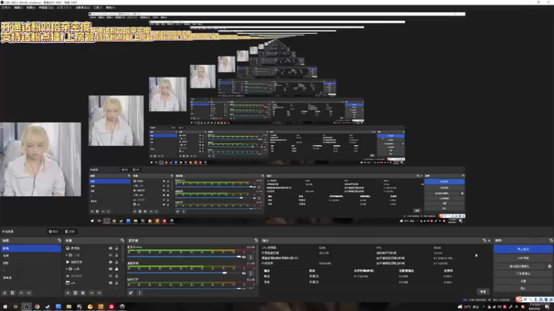The image size is (554, 311).
Task: Mute the first mixer channel speaker icon
Action: click(244, 257)
